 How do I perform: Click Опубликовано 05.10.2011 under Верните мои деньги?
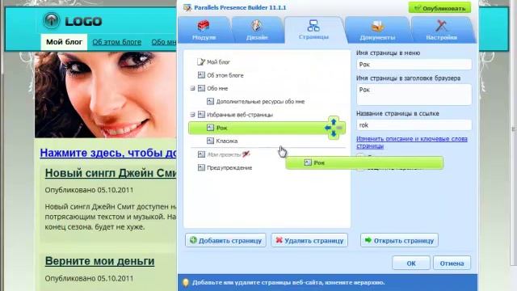89,278
